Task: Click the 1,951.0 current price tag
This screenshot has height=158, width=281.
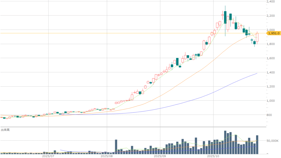Action: 274,33
